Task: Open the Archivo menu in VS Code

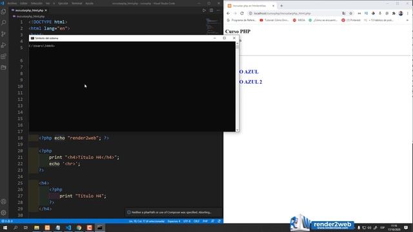Action: tap(12, 3)
